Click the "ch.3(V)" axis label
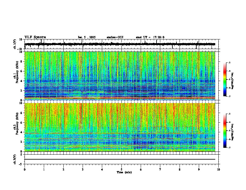This screenshot has height=190, width=246. click(x=15, y=160)
